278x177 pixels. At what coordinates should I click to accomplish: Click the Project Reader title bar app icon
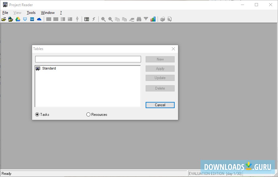(x=5, y=5)
